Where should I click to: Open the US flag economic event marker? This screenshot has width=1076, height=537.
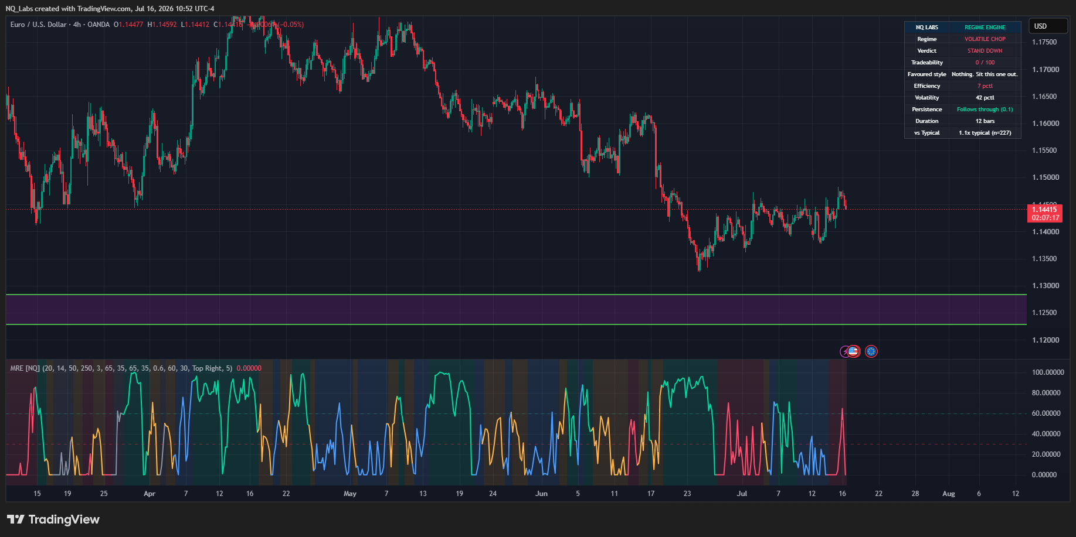click(x=853, y=351)
